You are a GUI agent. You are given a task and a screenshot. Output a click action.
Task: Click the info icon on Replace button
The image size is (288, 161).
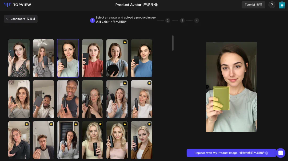click(267, 153)
